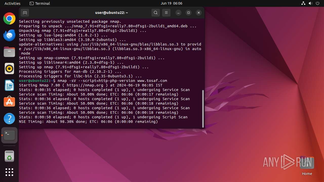
Task: Click the 'Setting up lua-lpeg:amd64' line
Action: pos(63,35)
